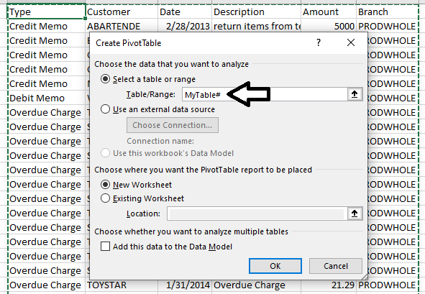Screen dimensions: 425x294
Task: Click the Table/Range collapse dialog arrow icon
Action: pos(355,94)
